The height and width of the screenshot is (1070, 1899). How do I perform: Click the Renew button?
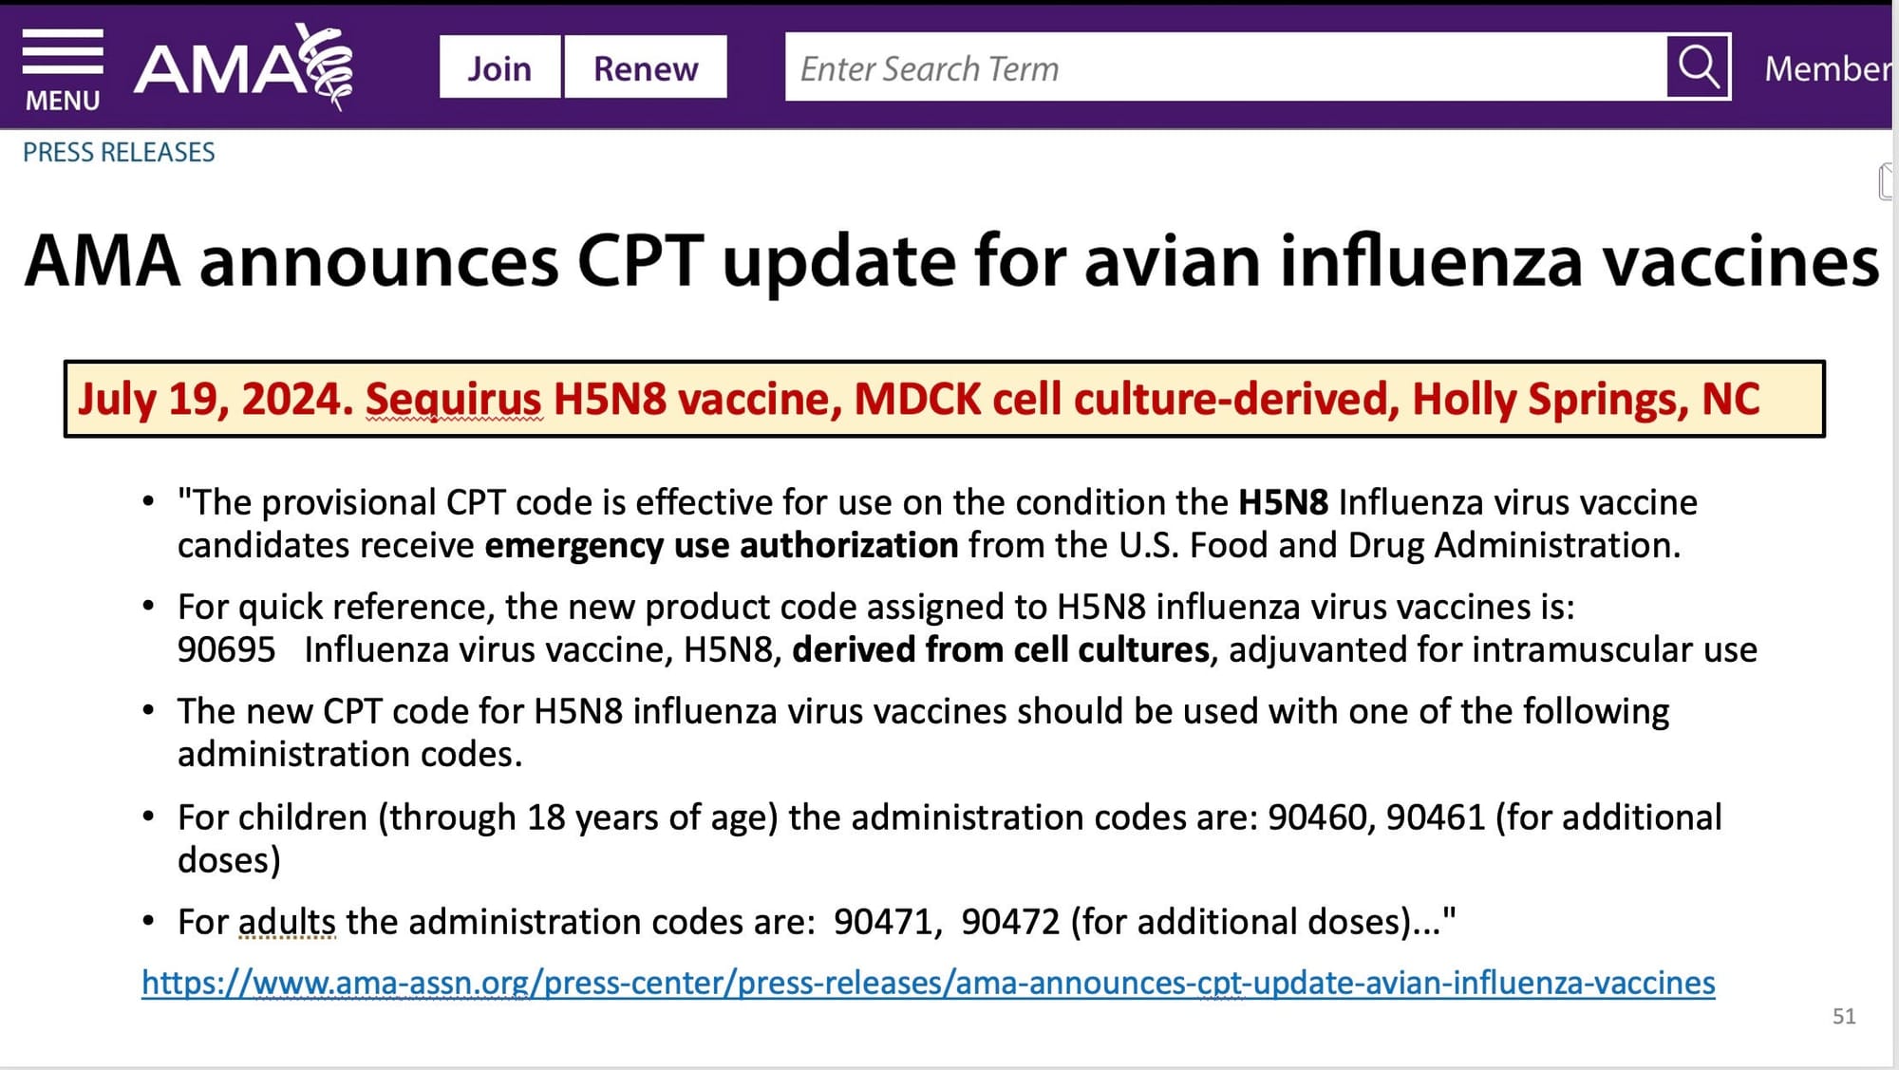pyautogui.click(x=646, y=67)
